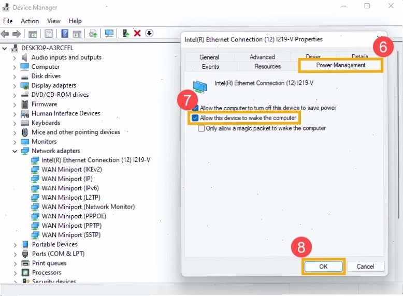Expand Audio inputs and outputs category

coord(15,58)
